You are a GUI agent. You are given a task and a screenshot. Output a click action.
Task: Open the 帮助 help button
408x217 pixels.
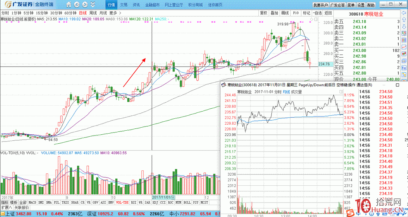tap(371, 5)
